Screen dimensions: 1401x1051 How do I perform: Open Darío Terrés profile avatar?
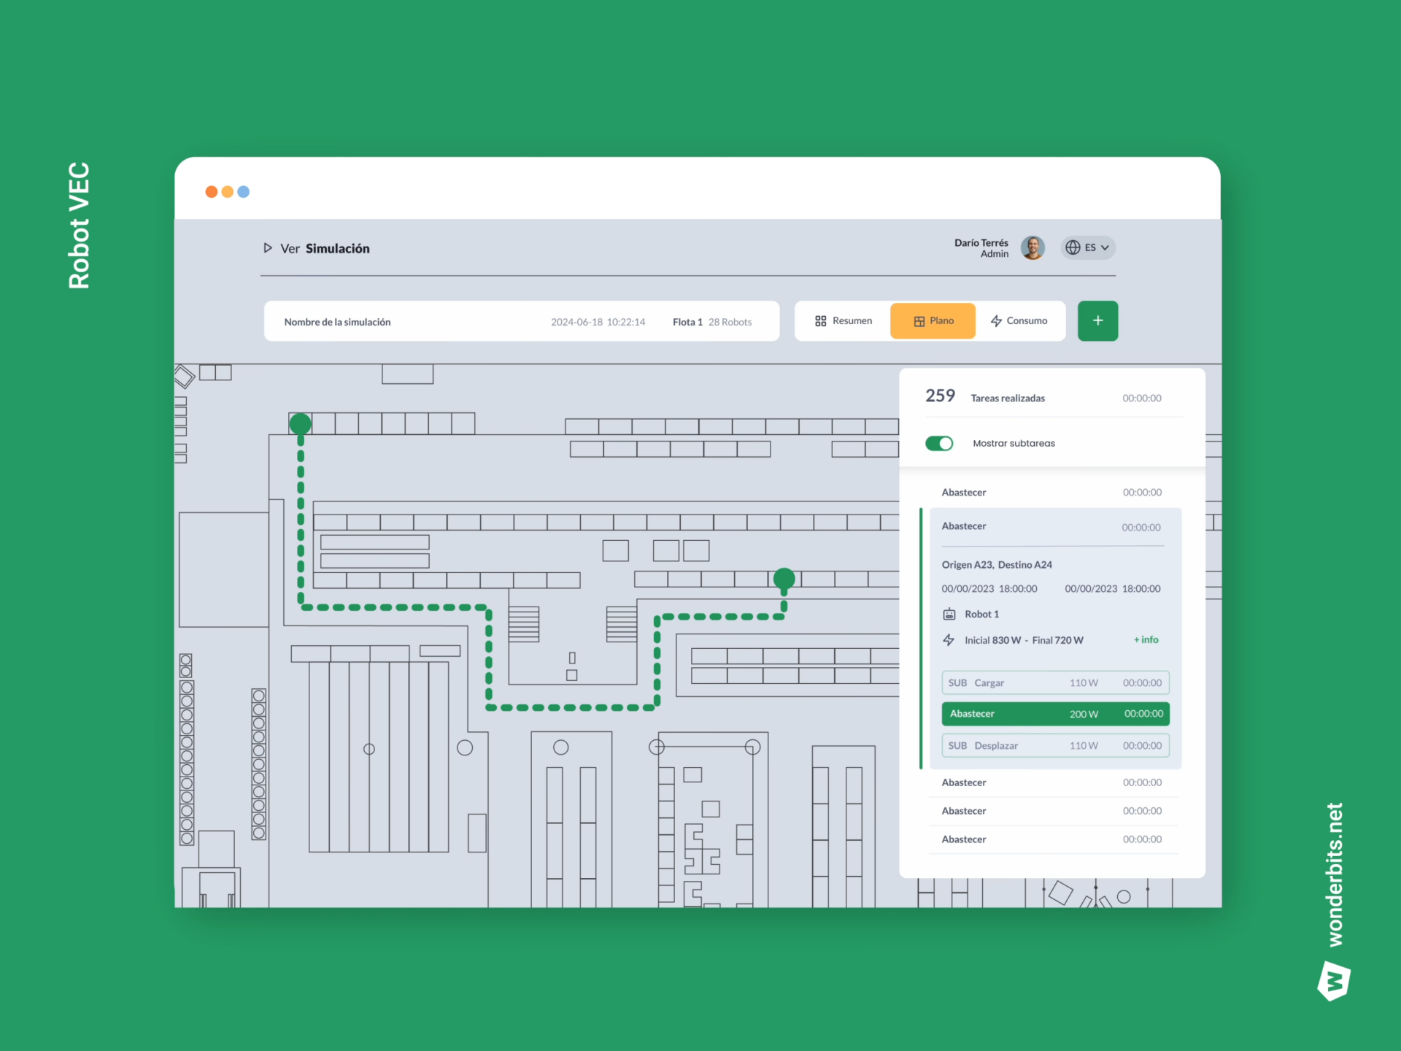click(1033, 247)
